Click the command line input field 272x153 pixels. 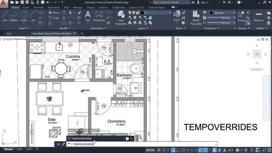[142, 144]
